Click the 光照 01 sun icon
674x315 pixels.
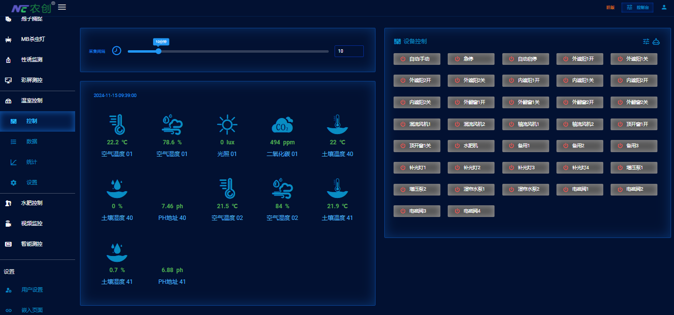click(x=227, y=125)
